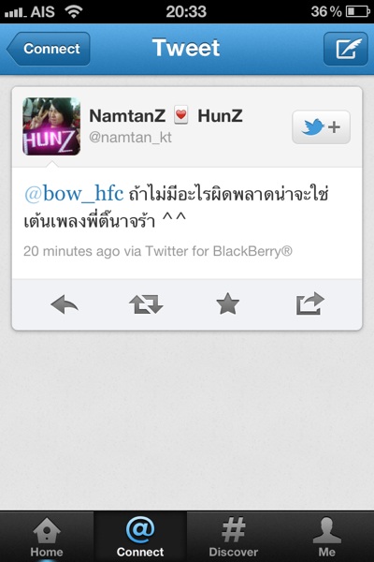Switch to the Home tab
This screenshot has height=562, width=374.
pyautogui.click(x=47, y=537)
